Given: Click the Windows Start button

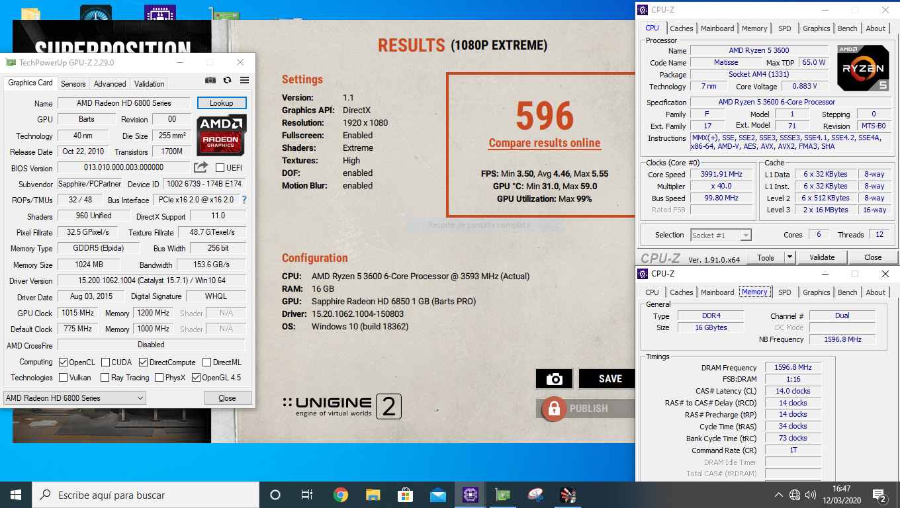Looking at the screenshot, I should tap(16, 495).
